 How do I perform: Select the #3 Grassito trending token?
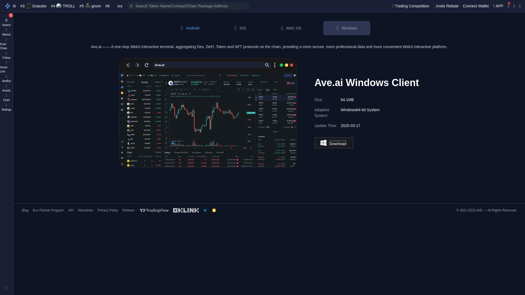33,6
